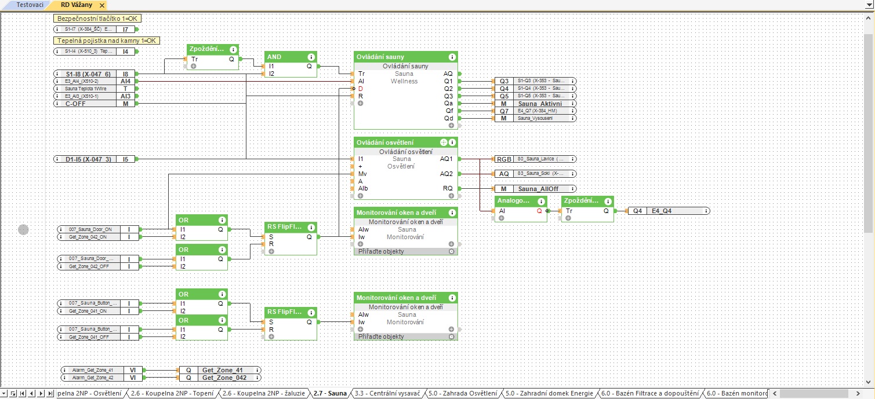This screenshot has height=399, width=875.
Task: Open info icon on RS FlipFlop fed by door ORs
Action: pos(311,227)
